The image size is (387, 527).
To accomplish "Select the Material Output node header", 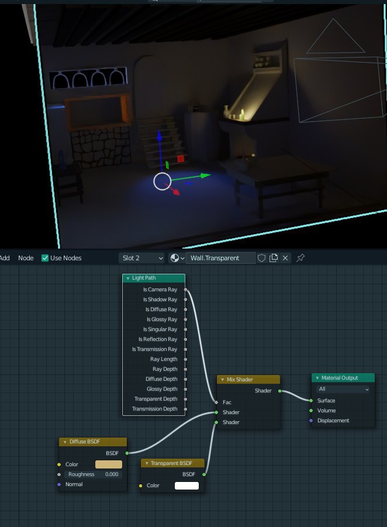I will pos(343,378).
